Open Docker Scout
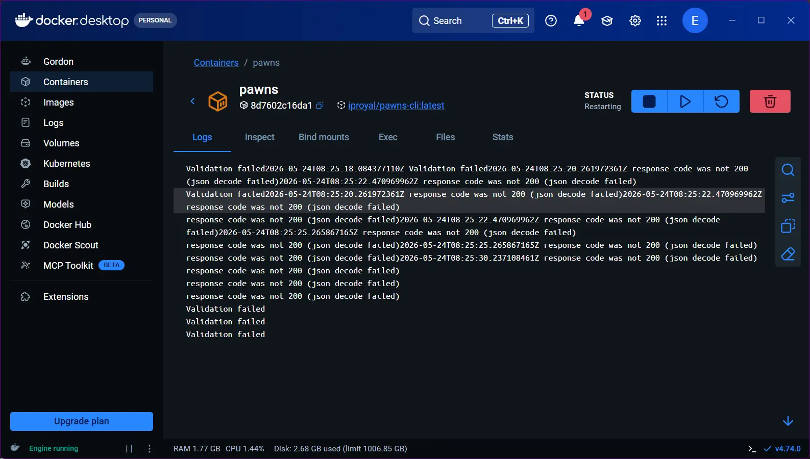 pyautogui.click(x=82, y=245)
